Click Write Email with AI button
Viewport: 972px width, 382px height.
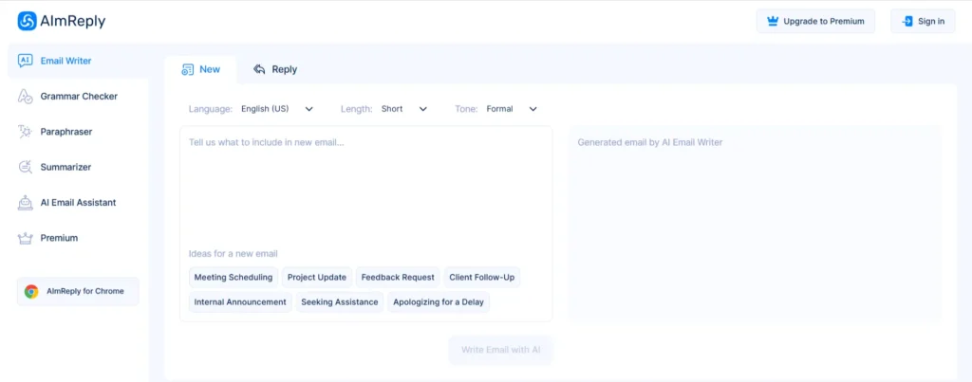(501, 350)
